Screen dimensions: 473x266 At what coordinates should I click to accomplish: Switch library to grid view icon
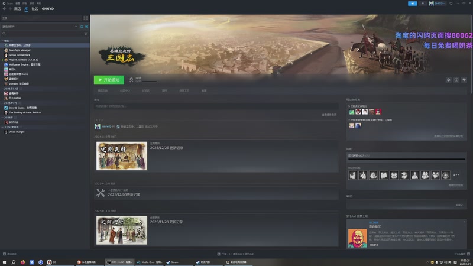86,18
